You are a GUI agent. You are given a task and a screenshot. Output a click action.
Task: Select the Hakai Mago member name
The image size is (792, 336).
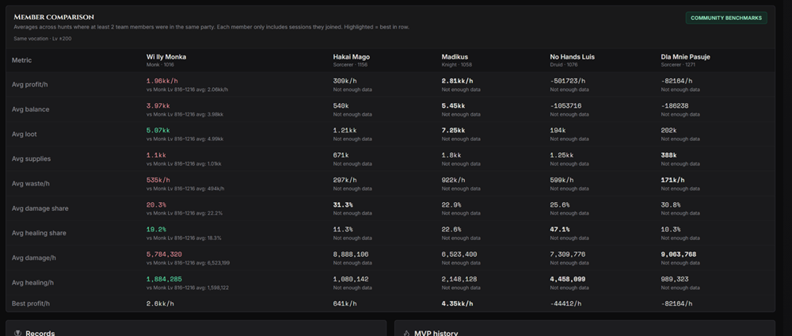352,57
